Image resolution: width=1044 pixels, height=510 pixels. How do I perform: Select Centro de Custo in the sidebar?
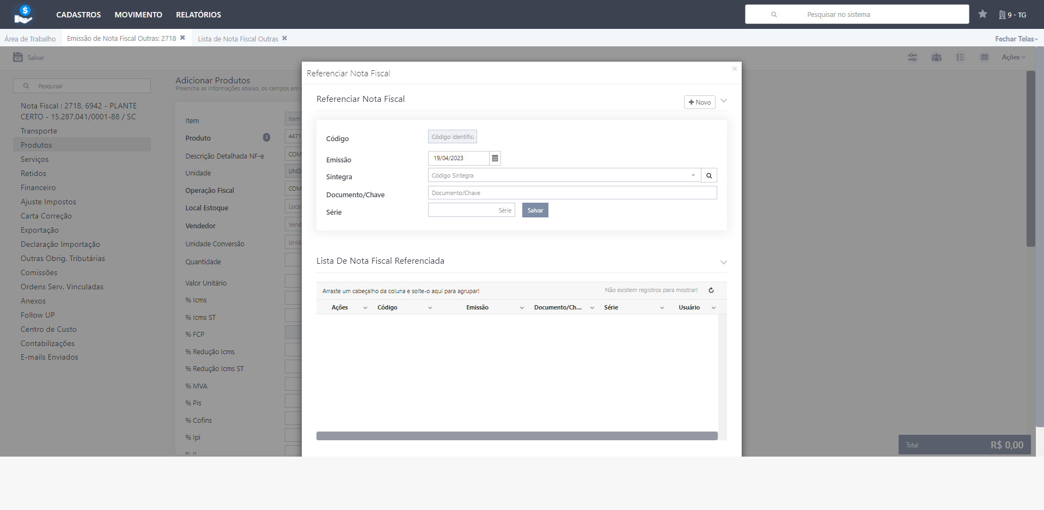pyautogui.click(x=48, y=329)
